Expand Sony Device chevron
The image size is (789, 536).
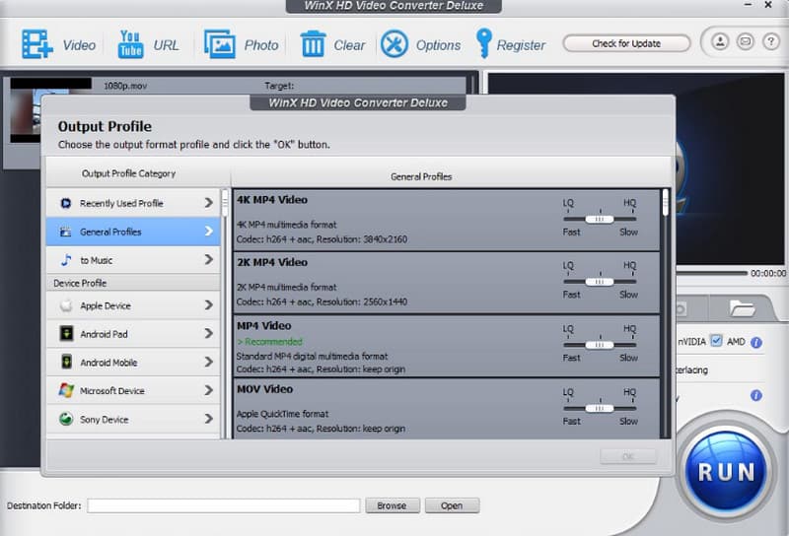(x=209, y=419)
